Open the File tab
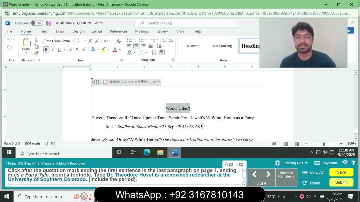The width and height of the screenshot is (360, 202). (x=9, y=31)
